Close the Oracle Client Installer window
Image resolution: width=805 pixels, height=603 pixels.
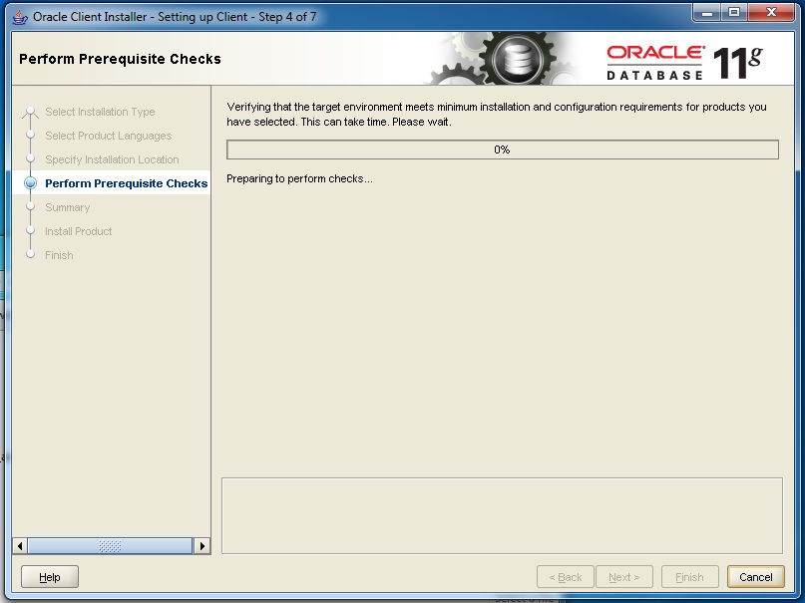click(771, 12)
